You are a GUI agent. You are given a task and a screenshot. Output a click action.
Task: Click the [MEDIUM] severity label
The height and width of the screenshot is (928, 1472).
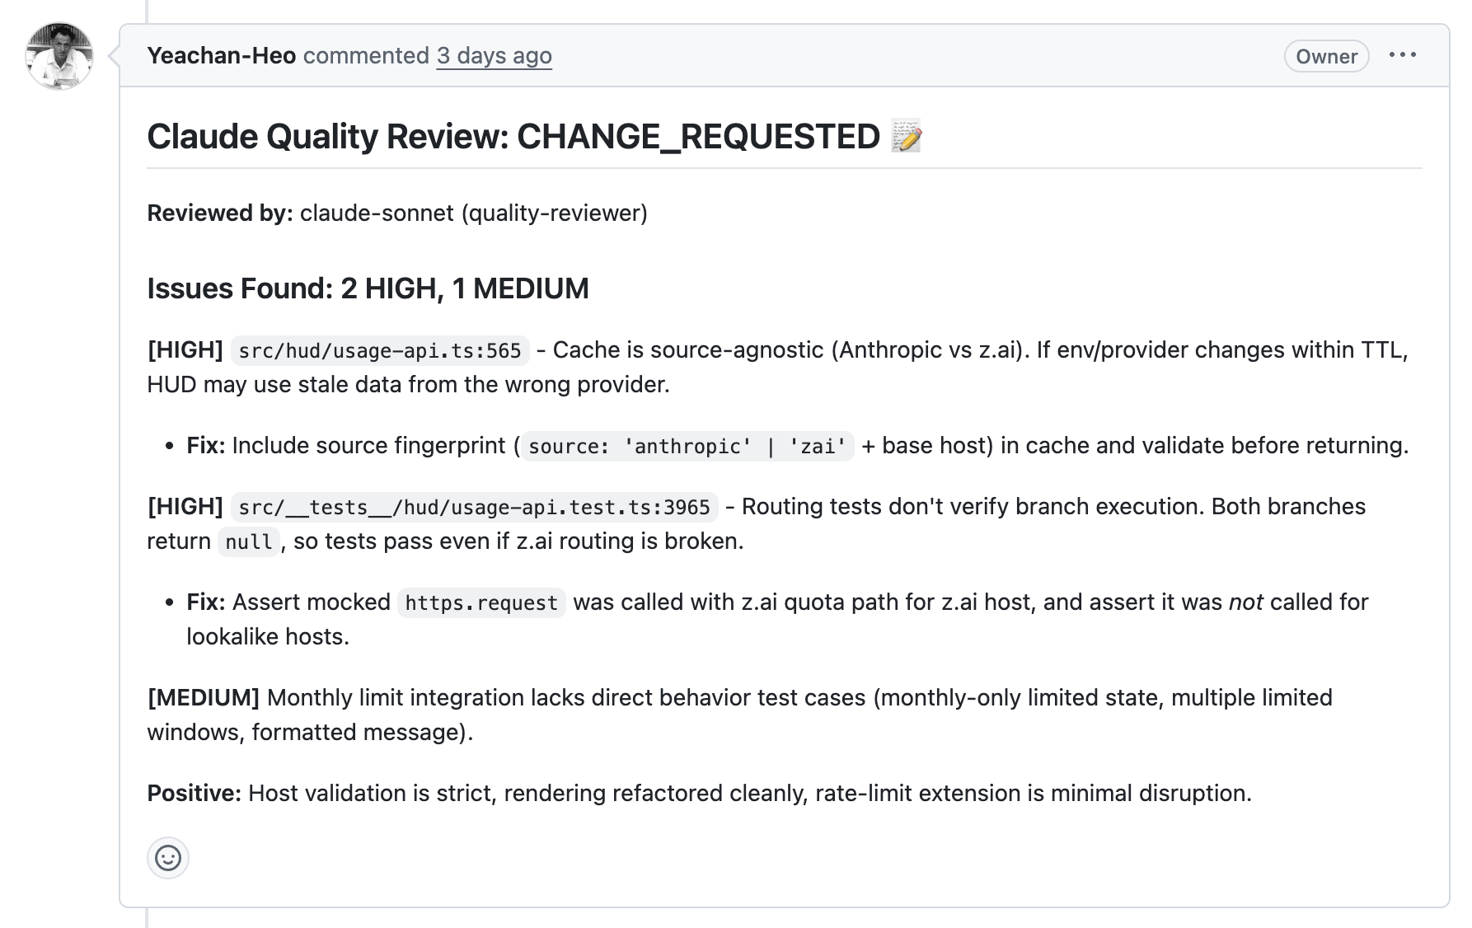pos(204,697)
